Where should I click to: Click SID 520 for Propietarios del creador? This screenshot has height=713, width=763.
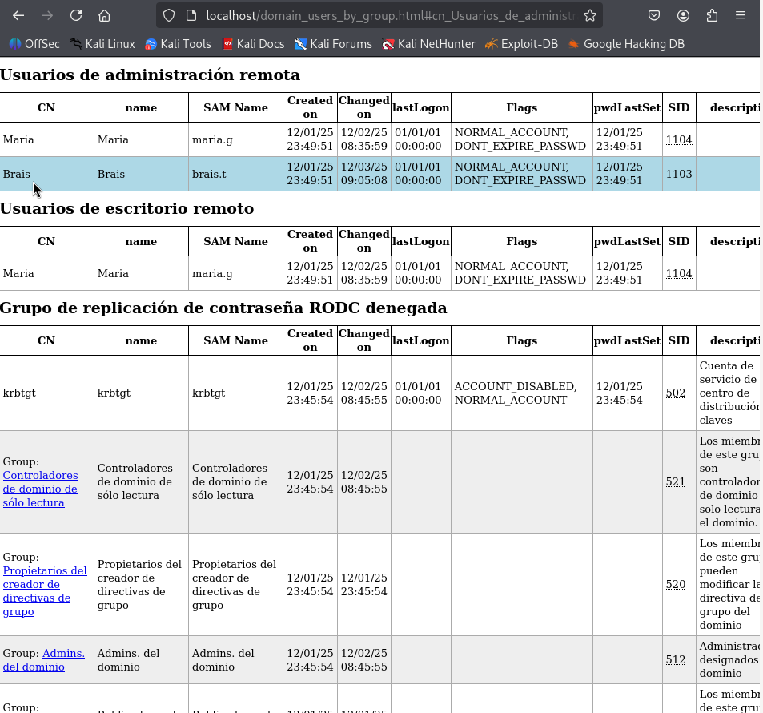[x=676, y=585]
